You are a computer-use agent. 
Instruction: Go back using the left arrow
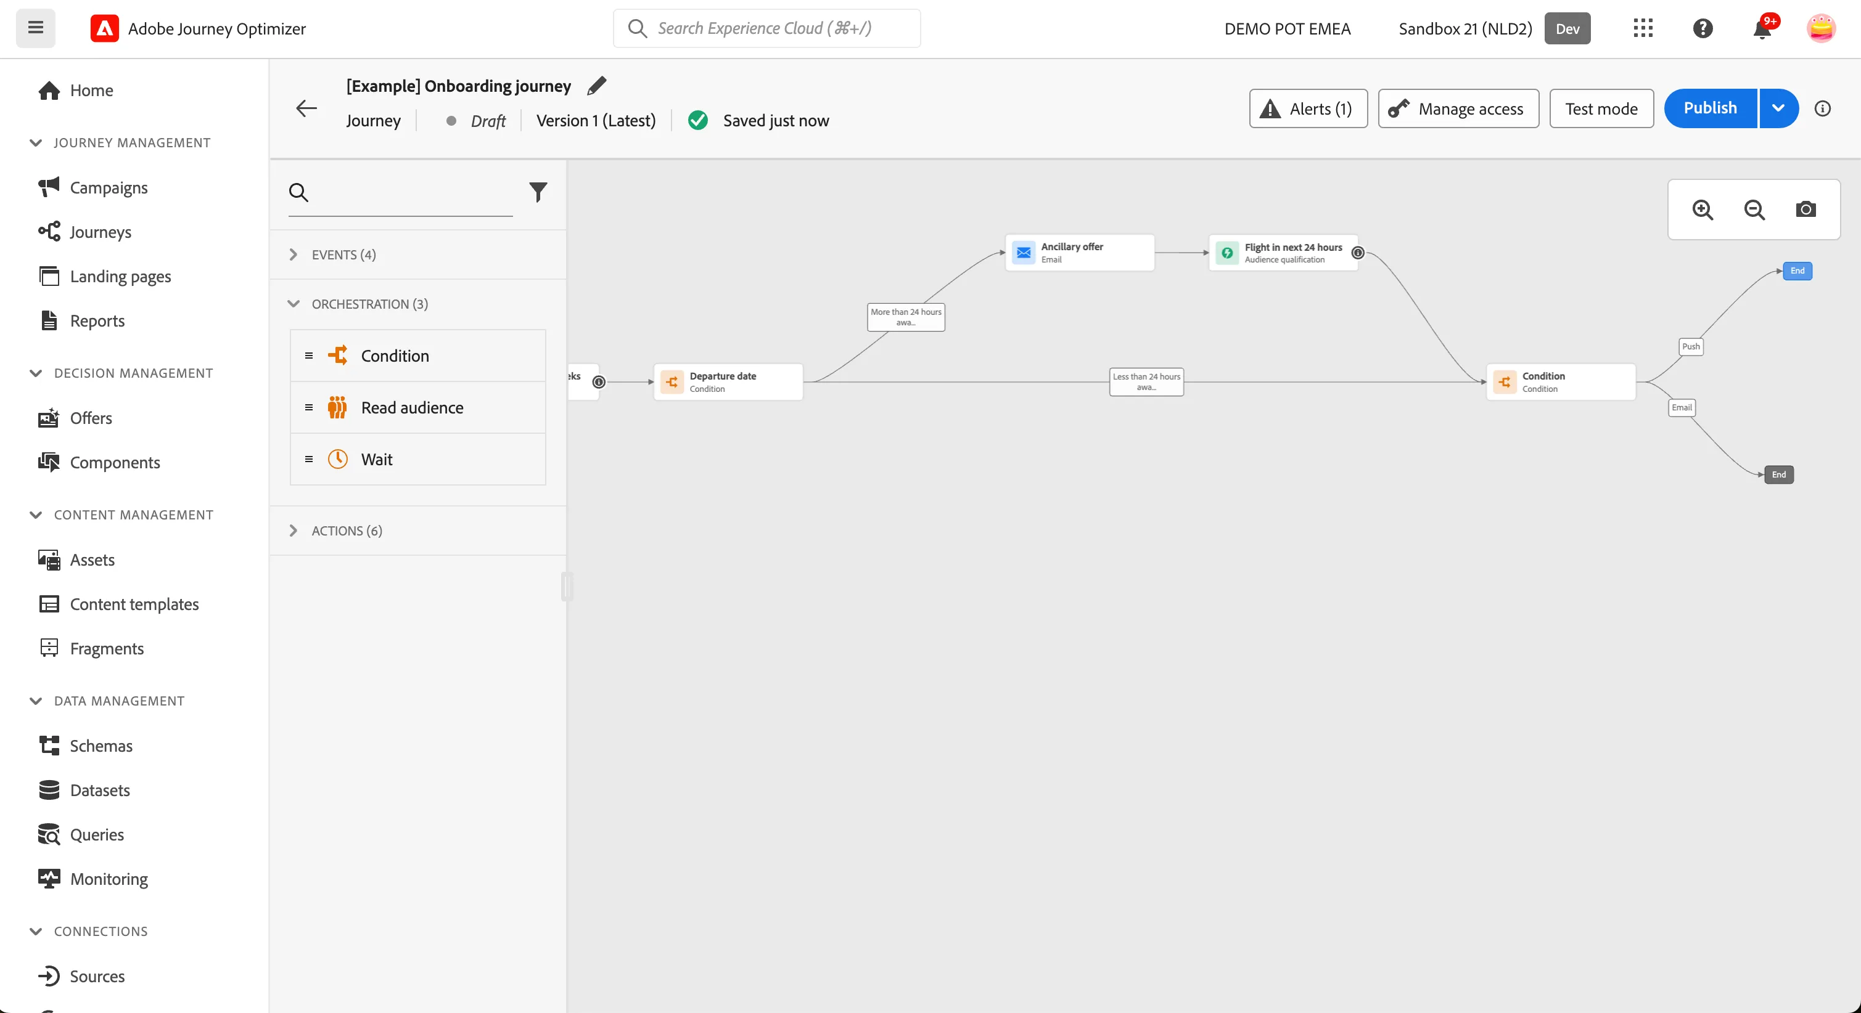[306, 108]
